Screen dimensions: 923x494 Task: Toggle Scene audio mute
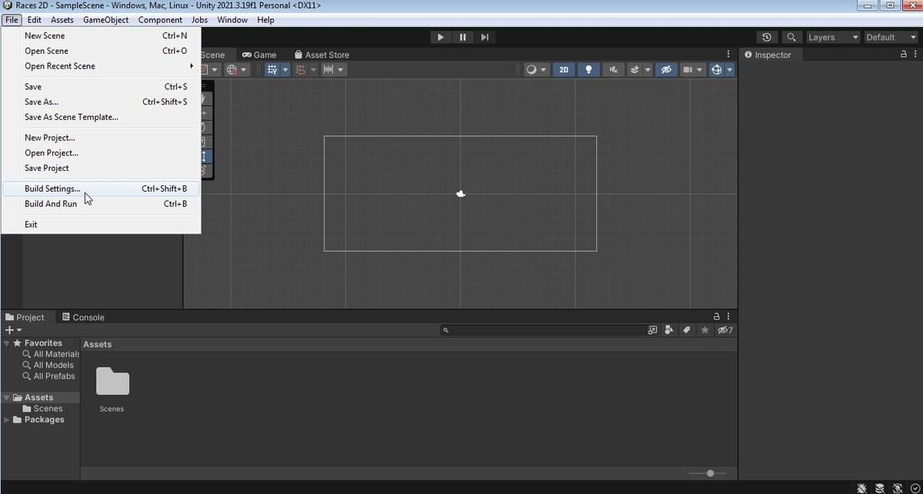coord(613,69)
